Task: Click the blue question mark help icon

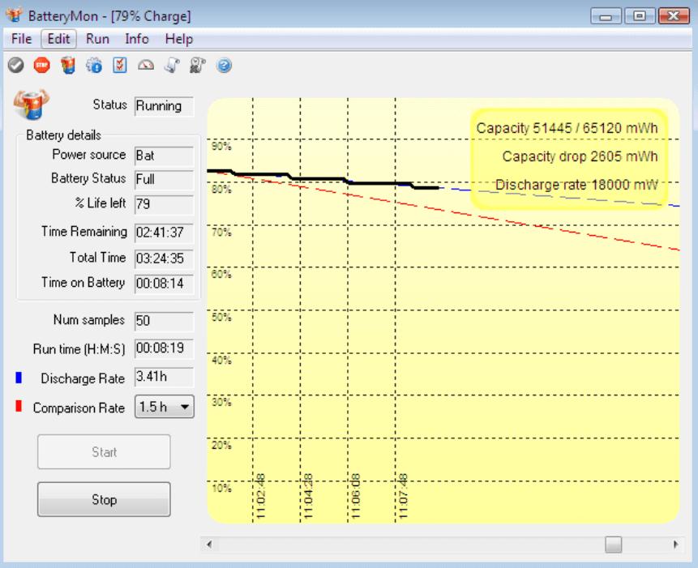Action: [224, 66]
